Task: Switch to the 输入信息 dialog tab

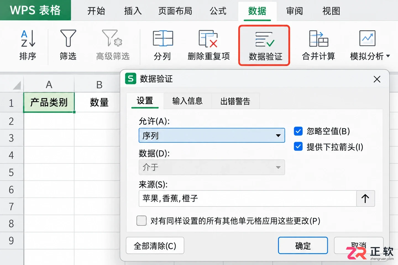Action: (187, 101)
